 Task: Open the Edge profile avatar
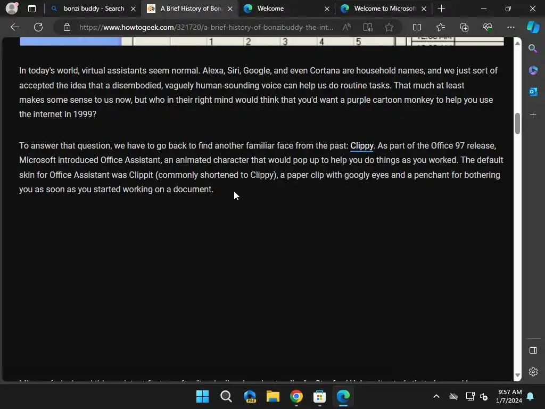[x=12, y=9]
